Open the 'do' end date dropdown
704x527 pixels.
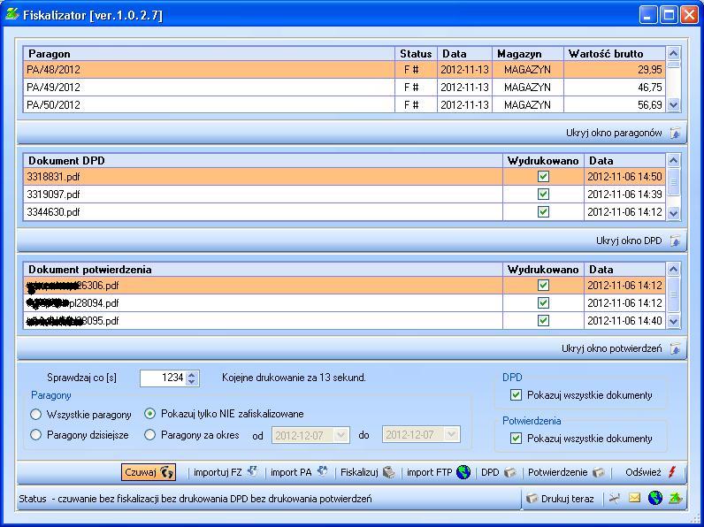452,435
